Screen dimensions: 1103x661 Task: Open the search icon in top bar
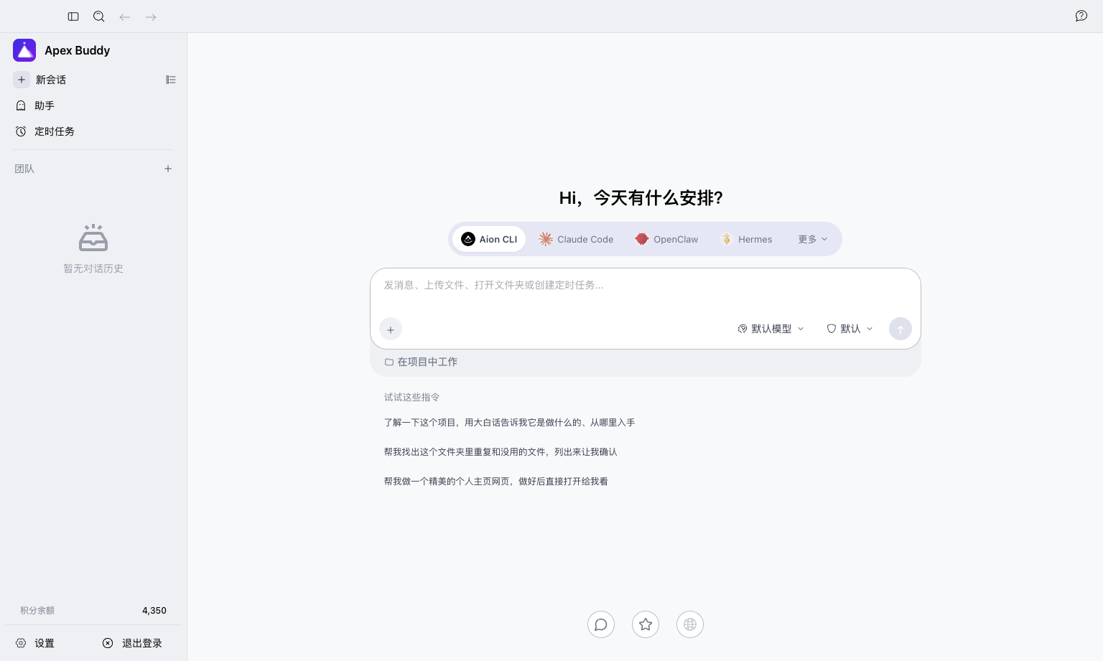coord(99,17)
